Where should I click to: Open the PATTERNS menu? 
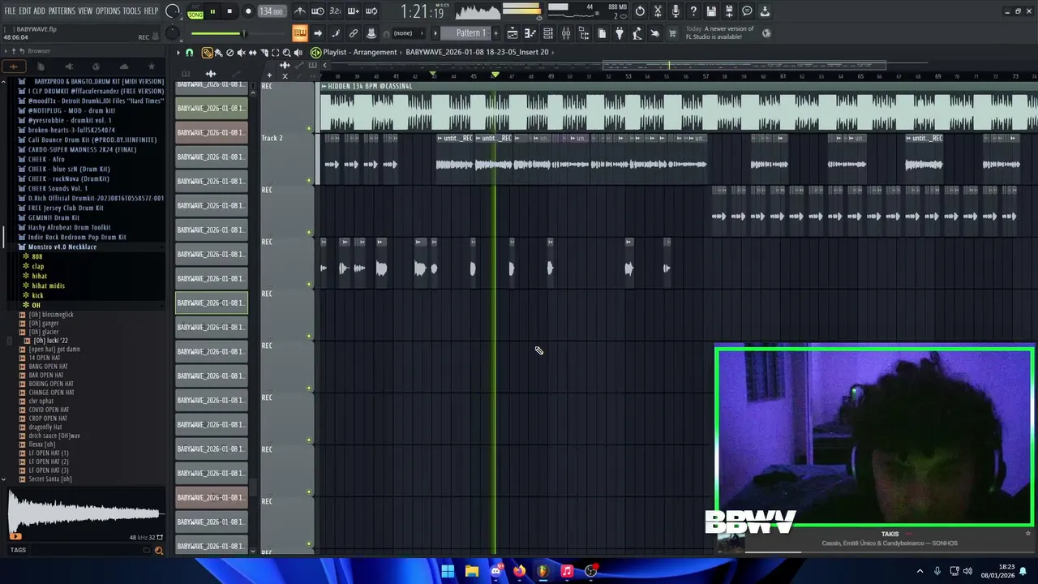tap(62, 11)
